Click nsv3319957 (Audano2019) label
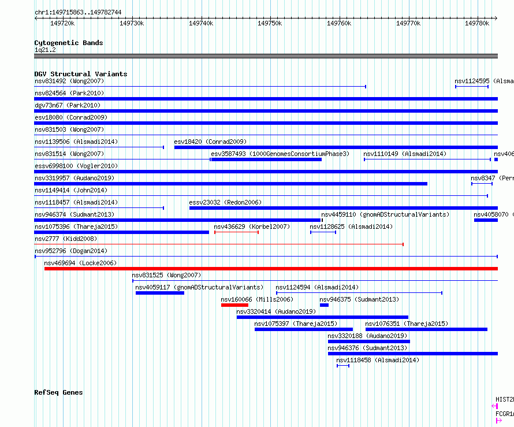The image size is (514, 427). [x=75, y=178]
